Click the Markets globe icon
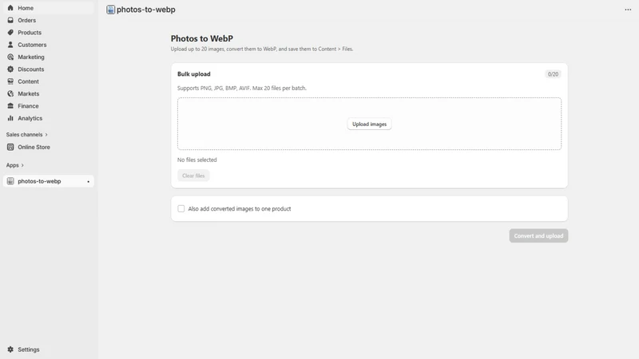The height and width of the screenshot is (359, 639). pyautogui.click(x=10, y=93)
